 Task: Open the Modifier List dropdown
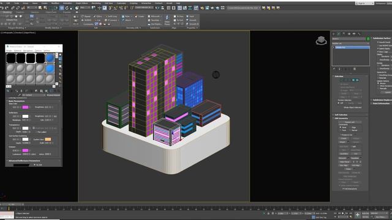pyautogui.click(x=350, y=43)
